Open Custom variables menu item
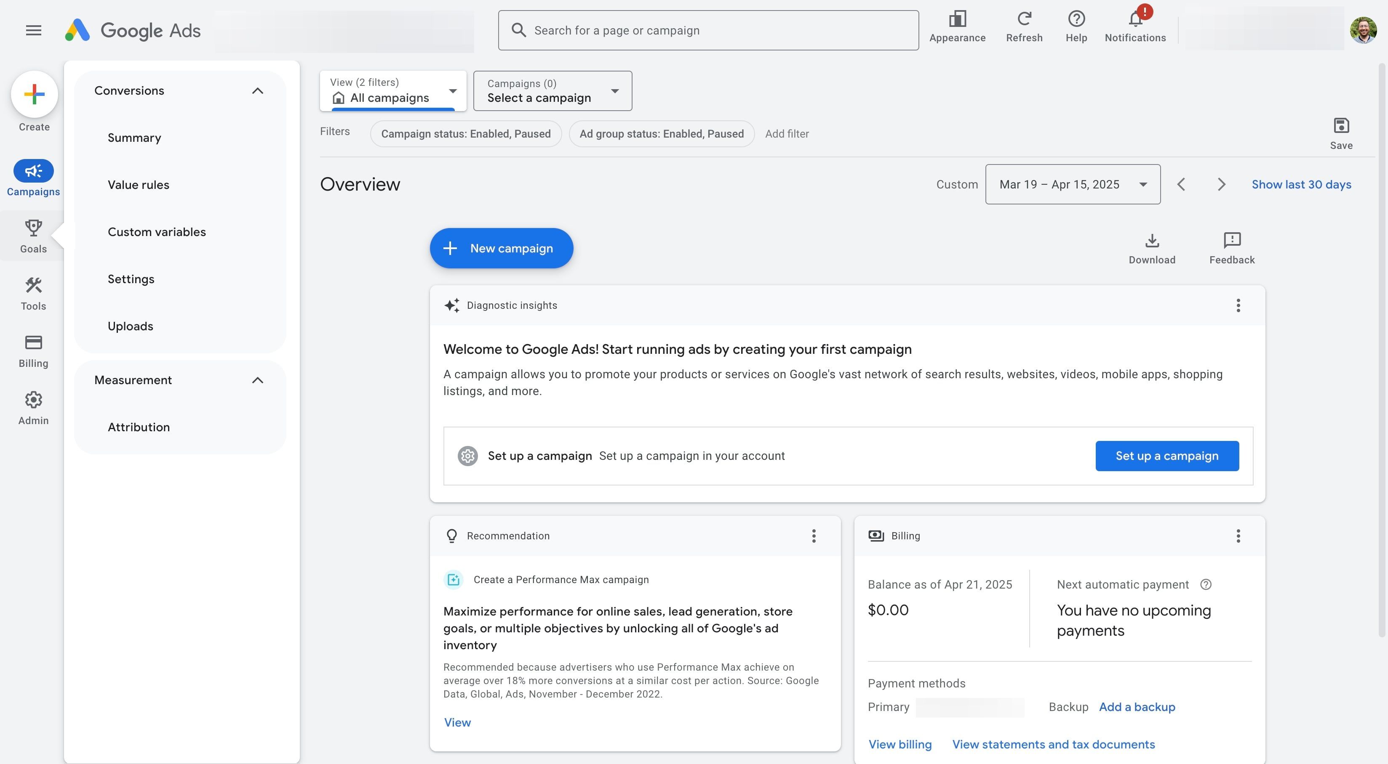 coord(157,232)
